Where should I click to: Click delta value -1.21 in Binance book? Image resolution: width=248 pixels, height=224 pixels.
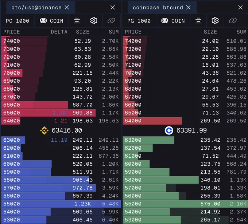(59, 121)
